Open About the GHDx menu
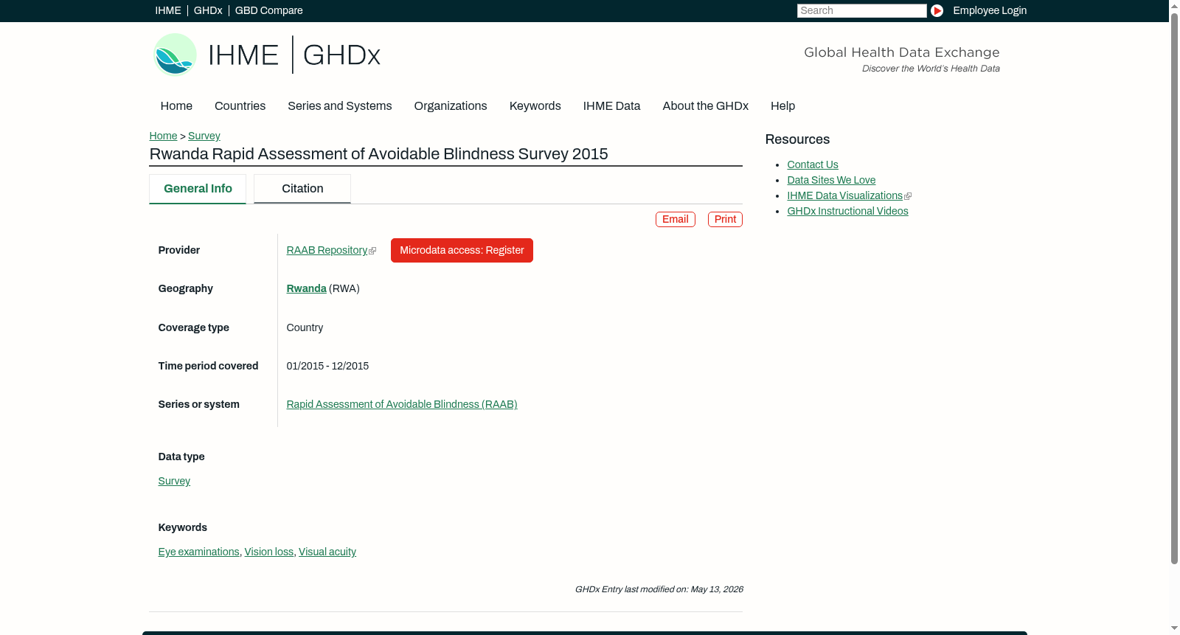 click(x=705, y=105)
